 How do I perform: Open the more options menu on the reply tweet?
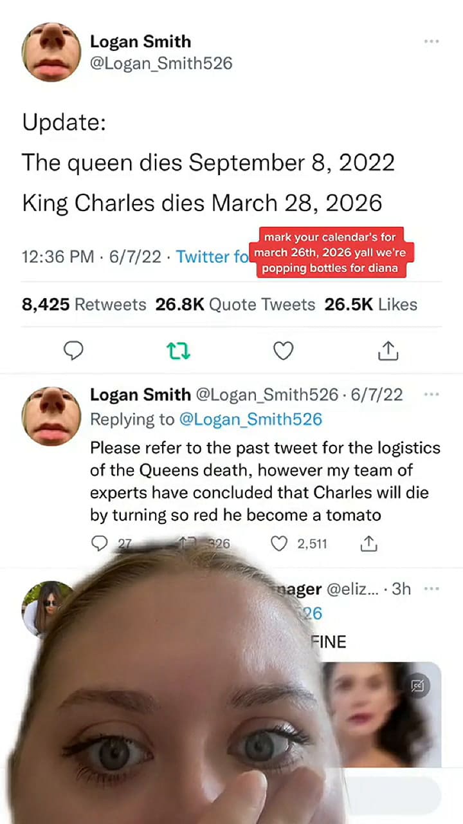click(x=431, y=394)
